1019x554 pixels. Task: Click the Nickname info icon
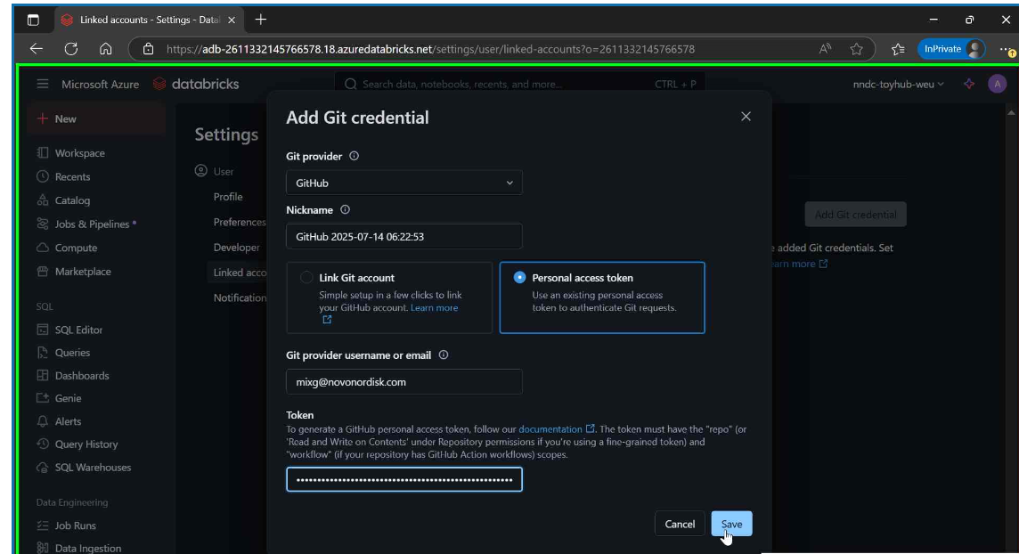tap(345, 210)
